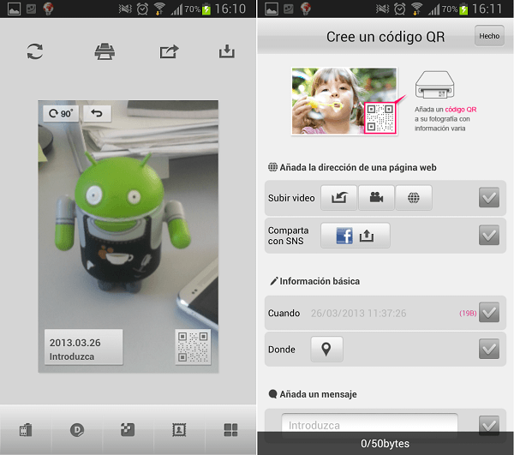The width and height of the screenshot is (514, 455).
Task: Tap the 'Añada un mensaje' heading
Action: coord(318,394)
